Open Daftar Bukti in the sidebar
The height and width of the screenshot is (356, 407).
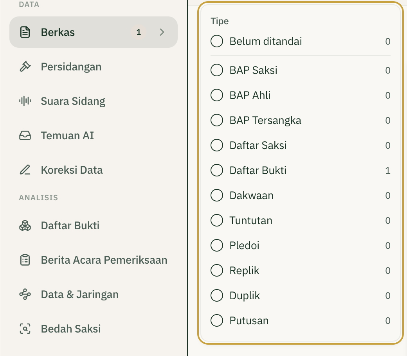point(94,225)
